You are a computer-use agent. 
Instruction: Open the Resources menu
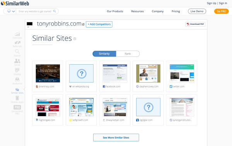tap(137, 11)
